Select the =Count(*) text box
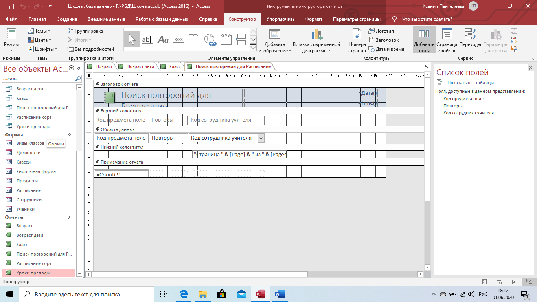Image resolution: width=537 pixels, height=302 pixels. coord(121,173)
